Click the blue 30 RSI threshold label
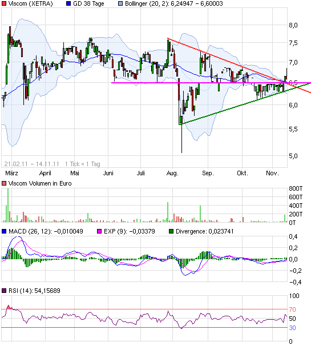The height and width of the screenshot is (346, 311). (x=292, y=328)
